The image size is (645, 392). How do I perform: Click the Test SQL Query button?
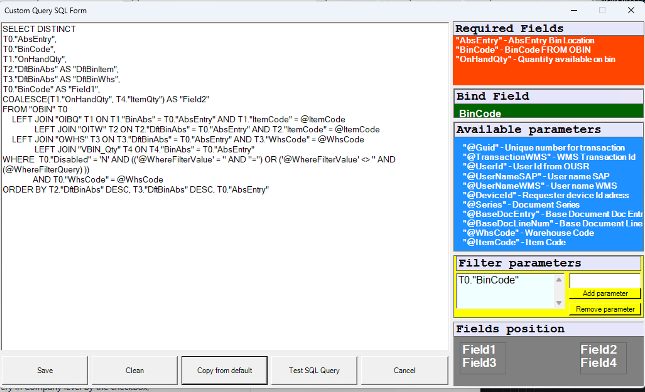[314, 370]
